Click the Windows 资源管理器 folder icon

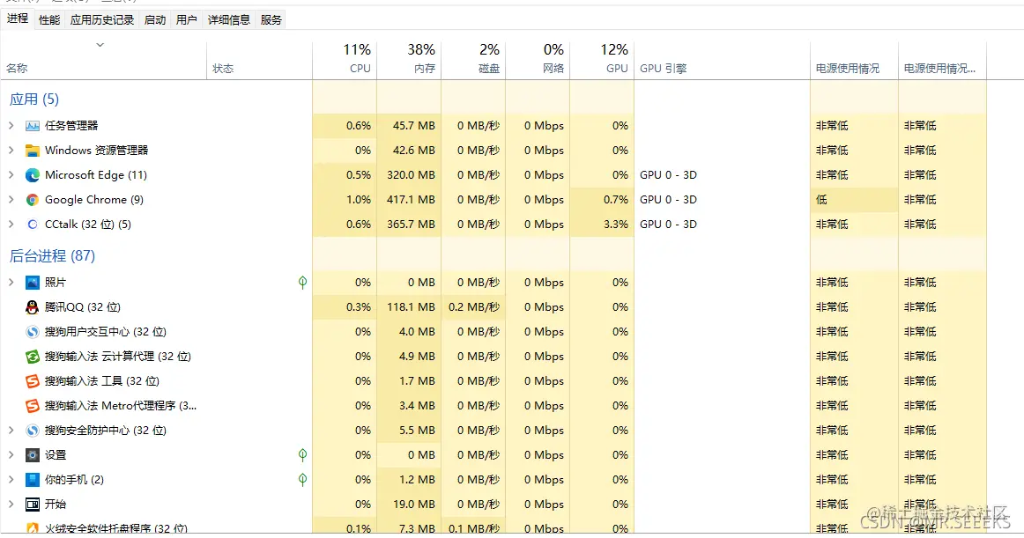[x=32, y=151]
